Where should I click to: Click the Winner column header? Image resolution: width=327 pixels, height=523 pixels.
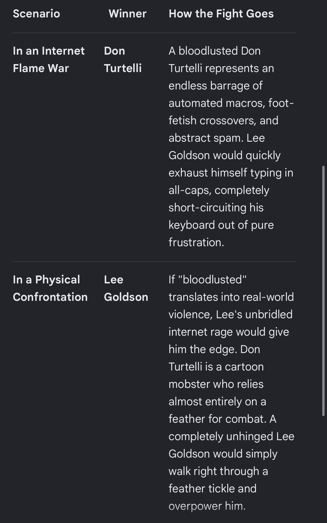pyautogui.click(x=127, y=14)
